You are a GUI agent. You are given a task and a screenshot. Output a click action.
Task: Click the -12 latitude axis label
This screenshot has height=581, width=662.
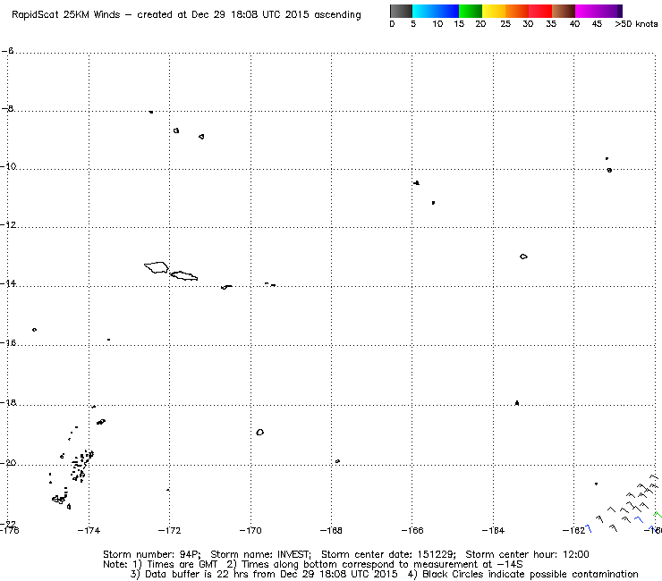pos(8,224)
